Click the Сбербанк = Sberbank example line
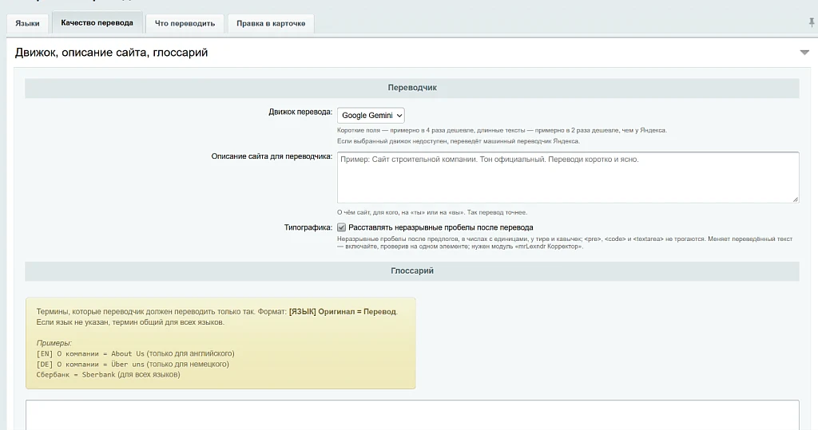This screenshot has width=818, height=430. click(x=108, y=374)
